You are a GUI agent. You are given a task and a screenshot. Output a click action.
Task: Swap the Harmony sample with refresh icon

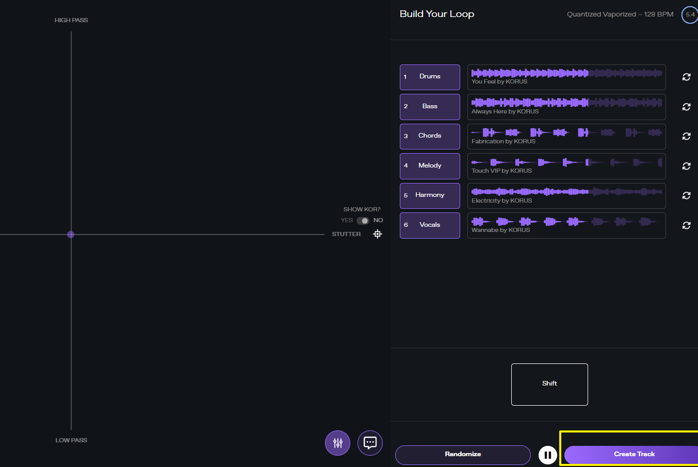(686, 195)
